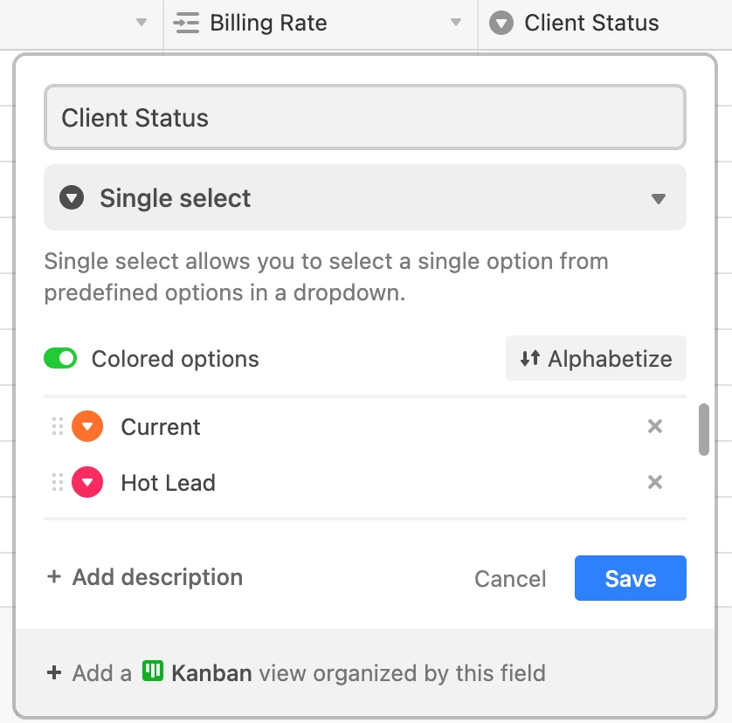The width and height of the screenshot is (732, 723).
Task: Expand the leftmost column header dropdown arrow
Action: [x=142, y=24]
